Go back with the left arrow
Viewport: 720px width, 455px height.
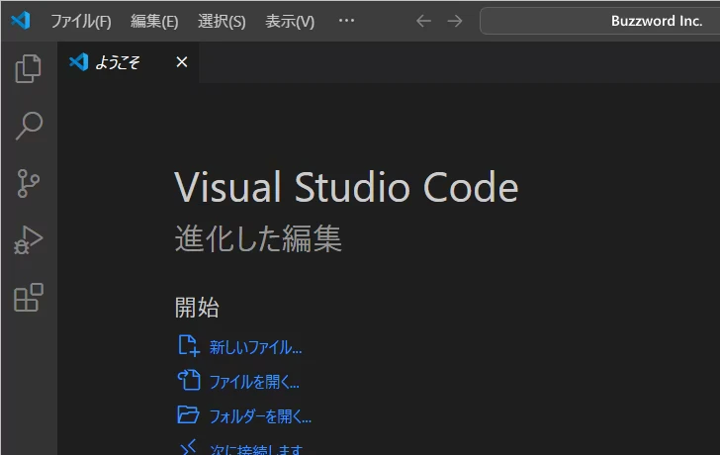(423, 21)
